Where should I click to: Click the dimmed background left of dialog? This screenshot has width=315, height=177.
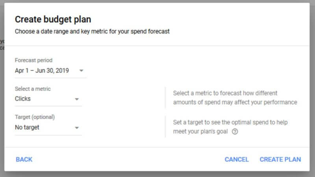pyautogui.click(x=2, y=98)
